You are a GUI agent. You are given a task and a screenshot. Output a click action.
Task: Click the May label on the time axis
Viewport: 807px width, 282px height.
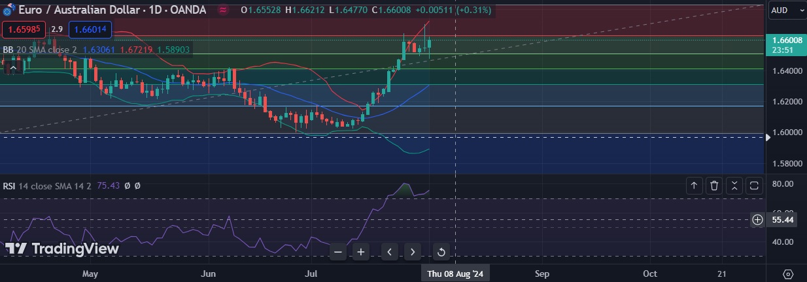(x=90, y=274)
